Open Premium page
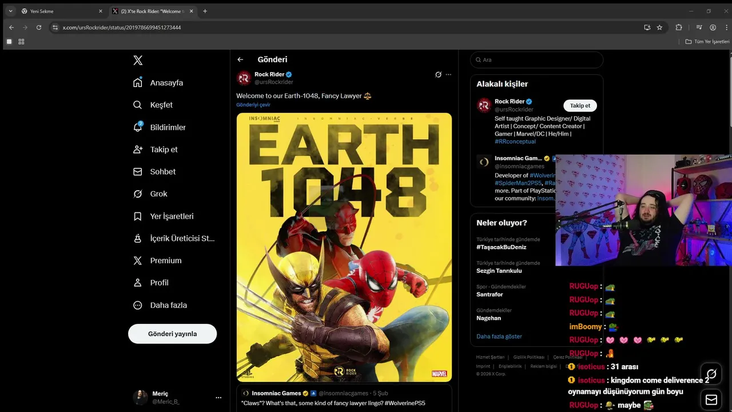The width and height of the screenshot is (732, 412). click(x=157, y=260)
